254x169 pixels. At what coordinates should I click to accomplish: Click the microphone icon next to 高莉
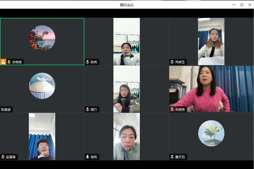point(87,157)
